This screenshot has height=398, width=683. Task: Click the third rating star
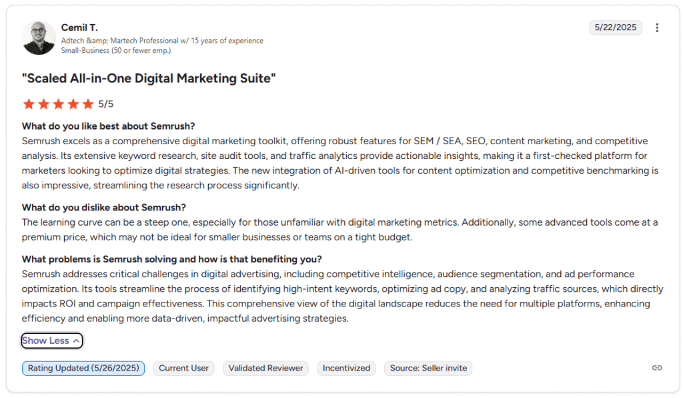58,104
